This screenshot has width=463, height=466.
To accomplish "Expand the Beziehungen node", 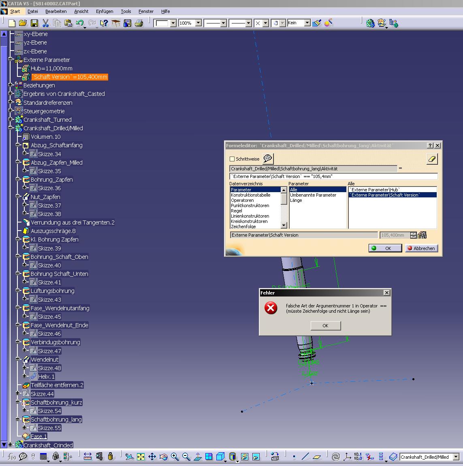I will coord(11,85).
